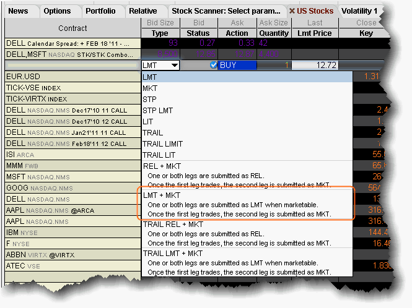Select the TRAIL LMT + MKT order type

click(247, 262)
